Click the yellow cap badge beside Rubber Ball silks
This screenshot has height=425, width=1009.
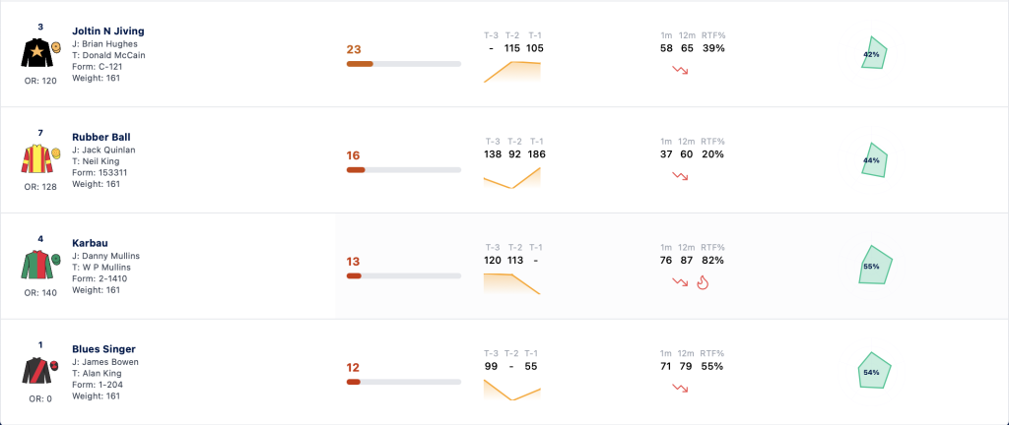(x=56, y=152)
